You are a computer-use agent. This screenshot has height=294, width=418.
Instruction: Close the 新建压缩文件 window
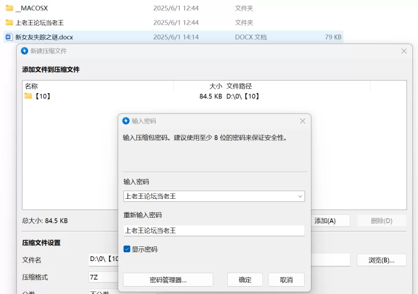(x=404, y=51)
